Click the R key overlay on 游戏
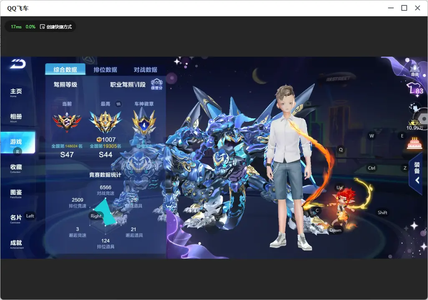 18,152
